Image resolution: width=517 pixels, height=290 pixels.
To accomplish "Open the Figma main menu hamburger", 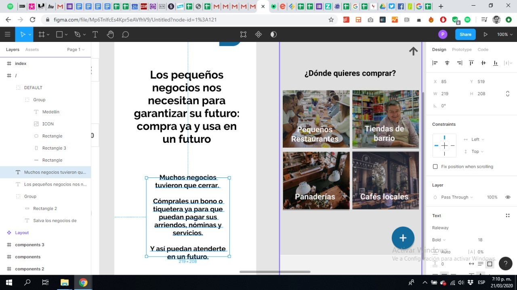I will coord(7,34).
